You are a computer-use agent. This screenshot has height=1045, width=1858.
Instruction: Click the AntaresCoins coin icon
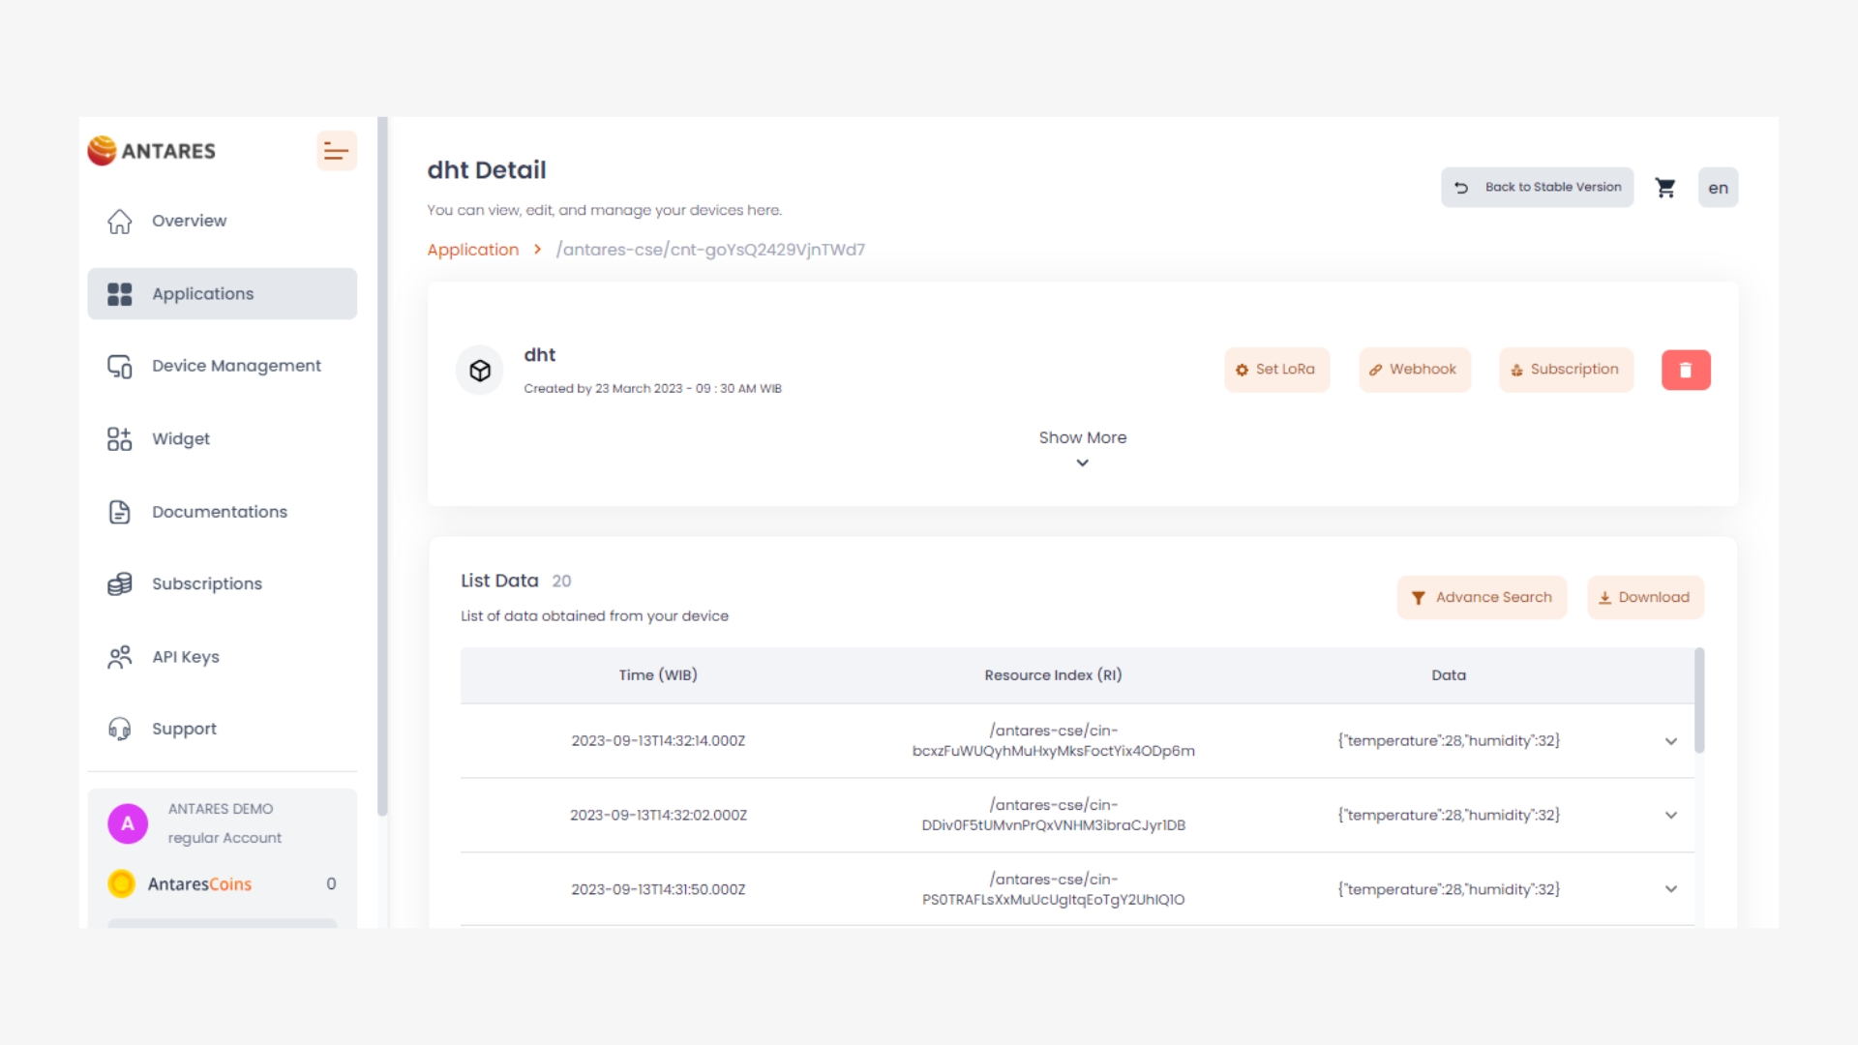click(122, 883)
